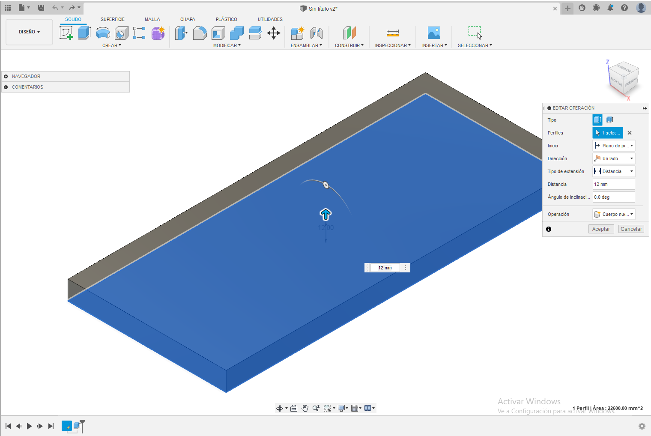
Task: Switch to the CHAPA tab
Action: point(188,19)
